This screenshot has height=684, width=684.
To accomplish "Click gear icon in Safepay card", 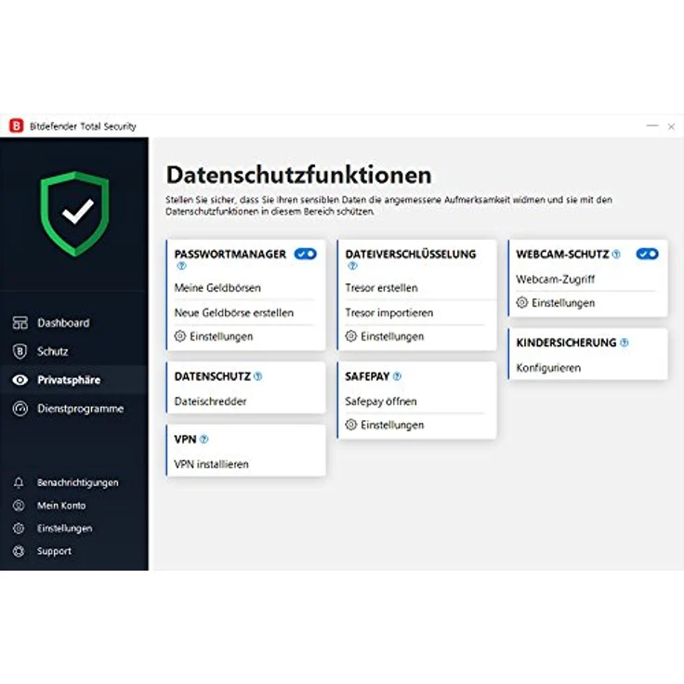I will [x=351, y=425].
